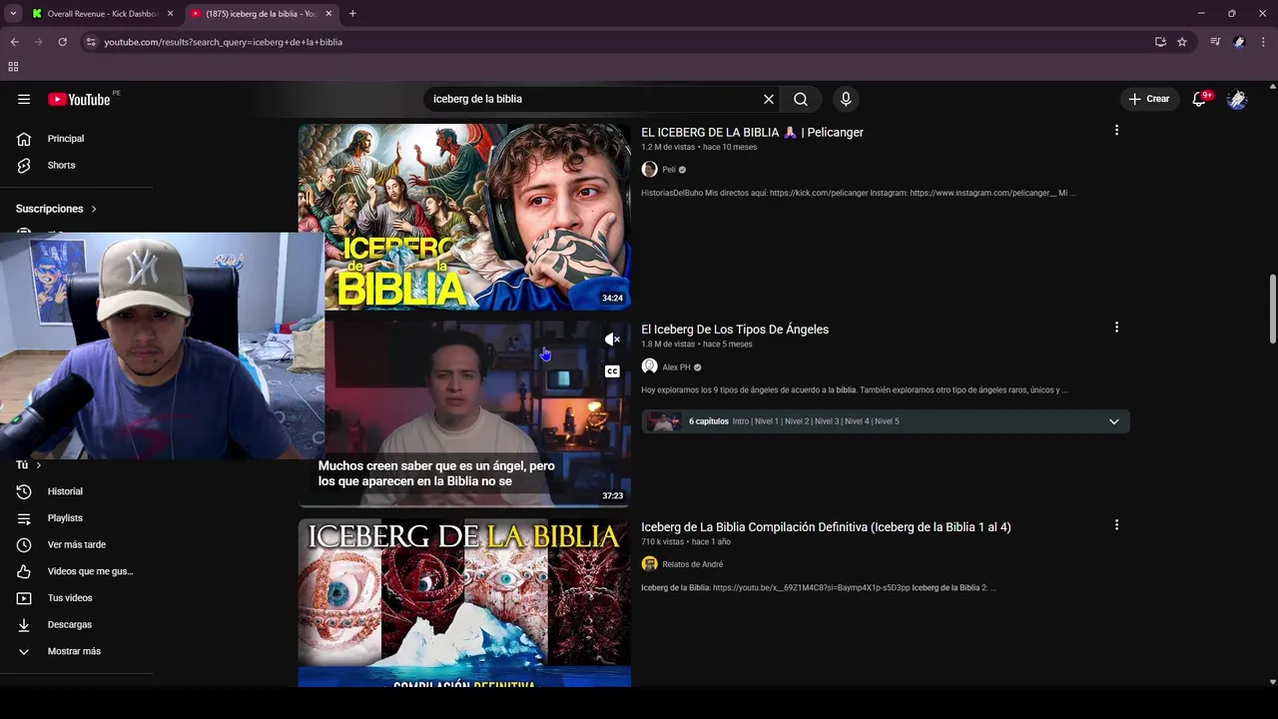Click the thumbs-up icon for liked videos
The width and height of the screenshot is (1278, 719).
(x=24, y=571)
